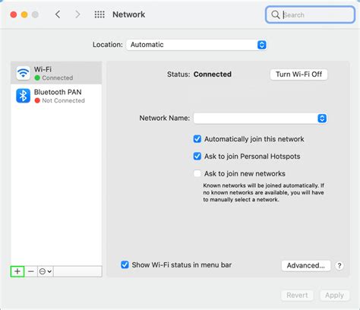Image resolution: width=360 pixels, height=310 pixels.
Task: Go forward with the right chevron
Action: (x=77, y=14)
